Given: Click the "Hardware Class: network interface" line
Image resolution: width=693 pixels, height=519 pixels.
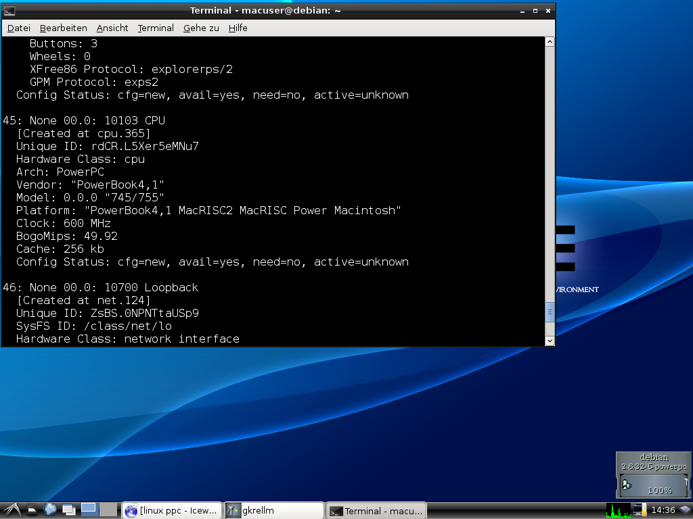Looking at the screenshot, I should (x=128, y=339).
